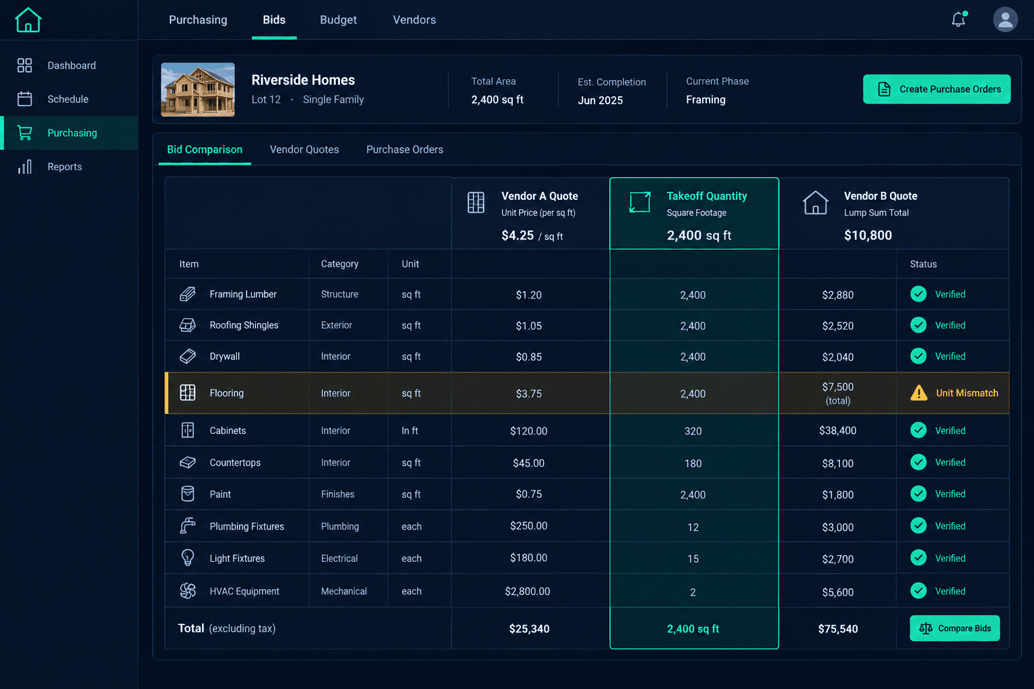The width and height of the screenshot is (1034, 689).
Task: Click the Light Fixtures Verified status text
Action: [x=950, y=558]
